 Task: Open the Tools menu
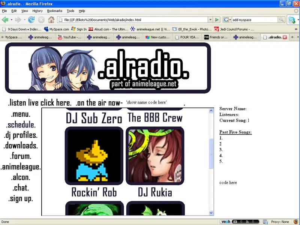click(x=70, y=11)
